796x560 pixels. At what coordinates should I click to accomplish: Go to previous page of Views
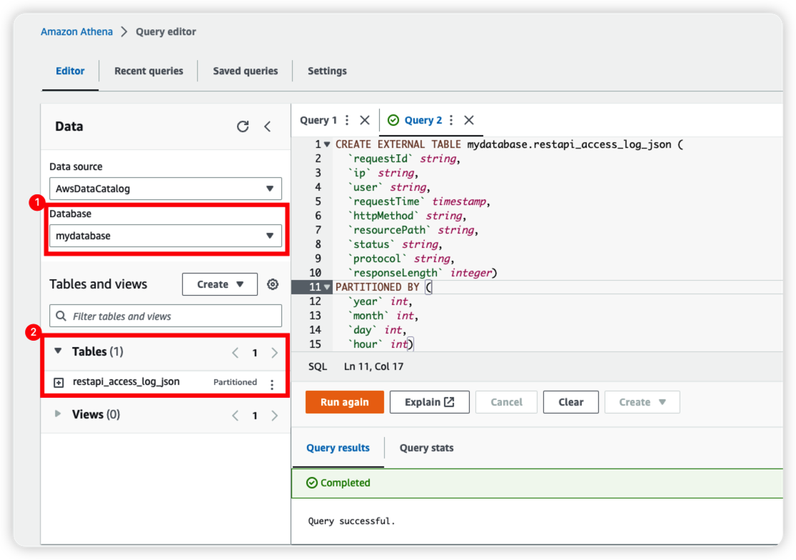pos(235,415)
